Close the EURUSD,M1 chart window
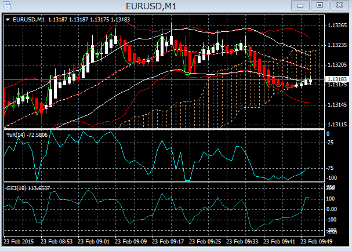The height and width of the screenshot is (251, 352). 338,5
